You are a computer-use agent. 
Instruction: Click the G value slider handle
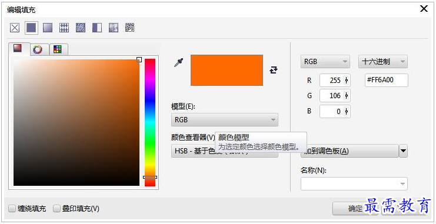point(347,96)
